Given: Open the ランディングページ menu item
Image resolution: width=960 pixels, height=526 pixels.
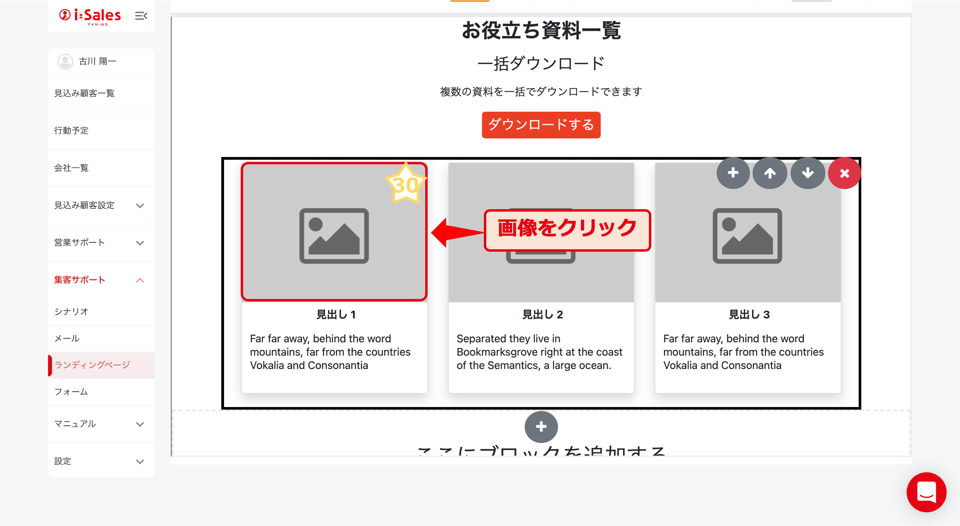Looking at the screenshot, I should tap(92, 365).
